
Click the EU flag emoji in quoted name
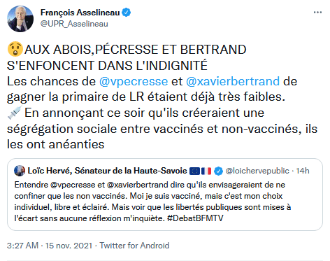pos(194,171)
